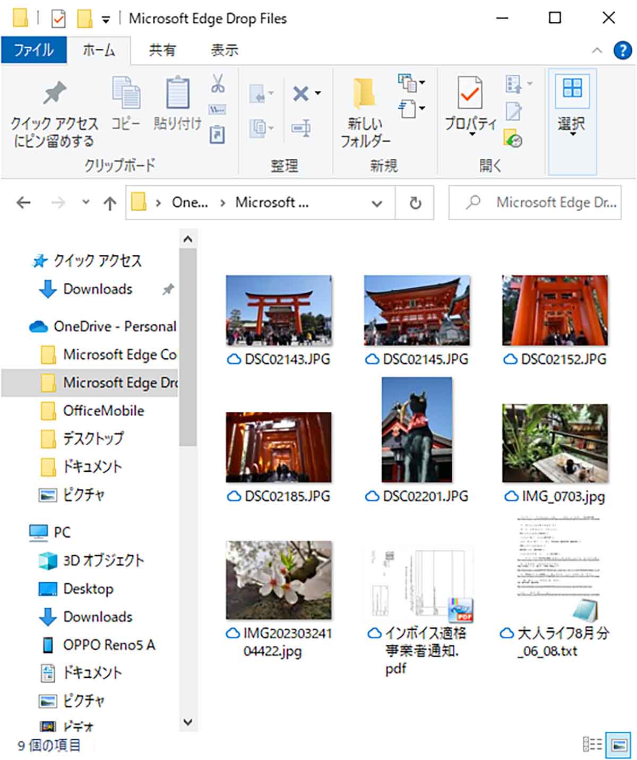
Task: Go up one folder level
Action: point(110,203)
